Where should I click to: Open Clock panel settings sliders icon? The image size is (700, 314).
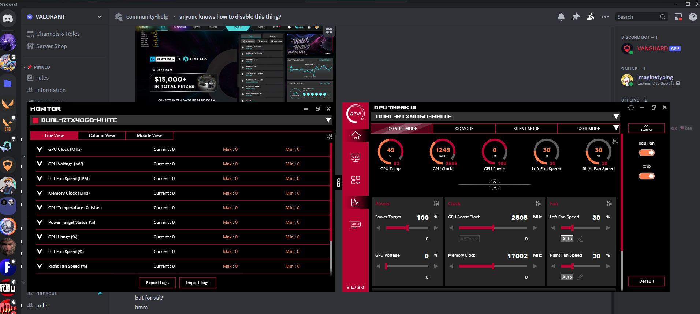[x=538, y=203]
